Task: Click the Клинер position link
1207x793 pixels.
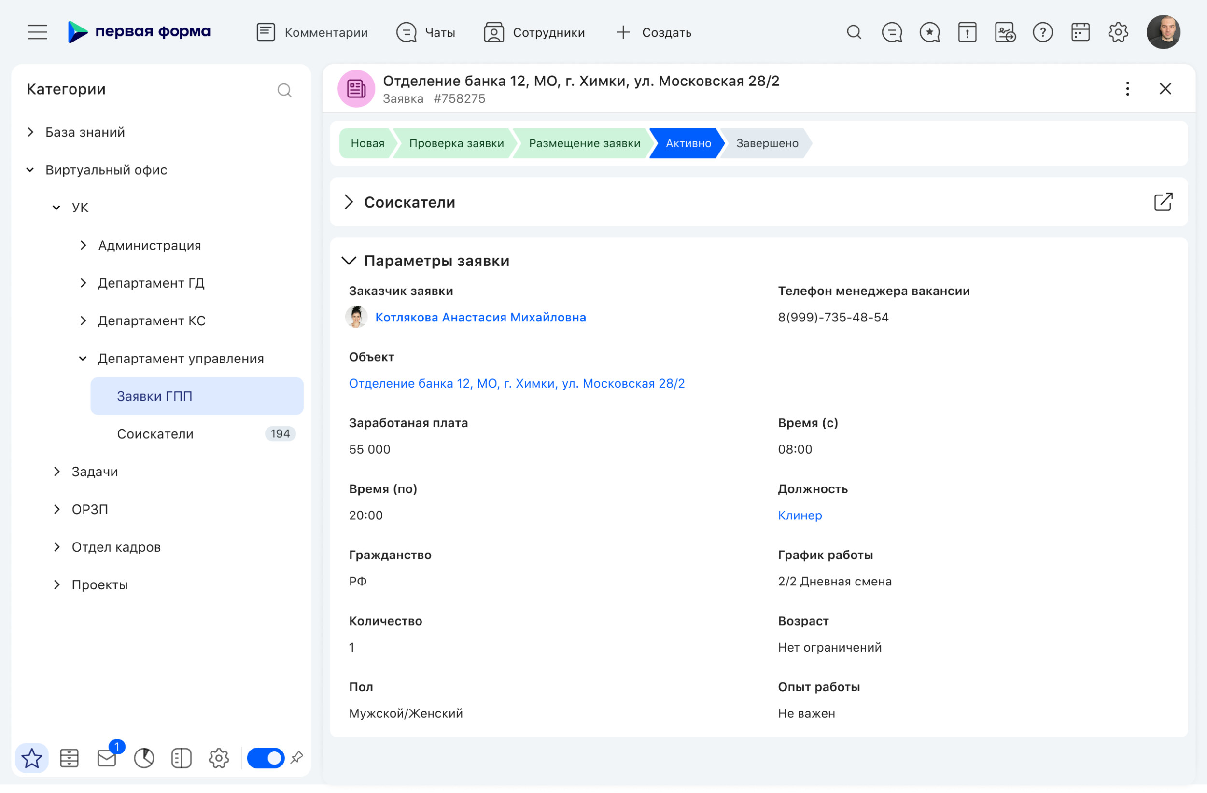Action: [800, 515]
